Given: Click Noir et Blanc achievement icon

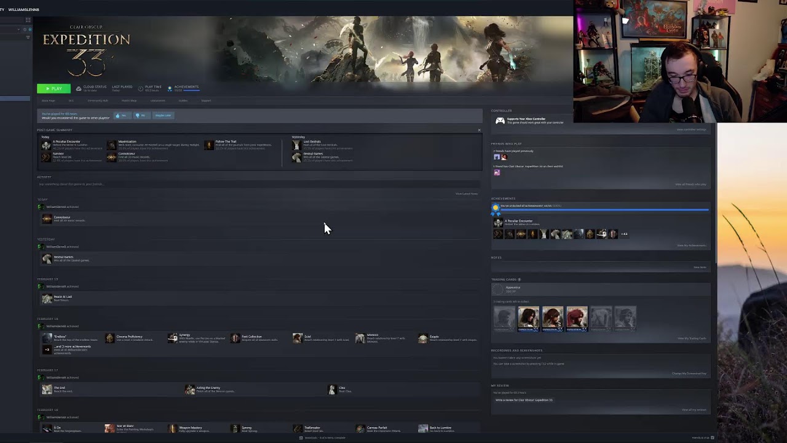Looking at the screenshot, I should click(x=109, y=428).
